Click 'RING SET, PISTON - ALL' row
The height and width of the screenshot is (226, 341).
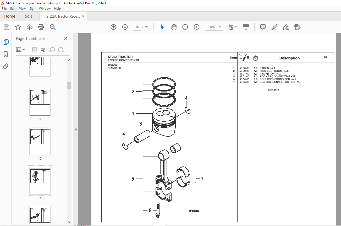point(274,71)
